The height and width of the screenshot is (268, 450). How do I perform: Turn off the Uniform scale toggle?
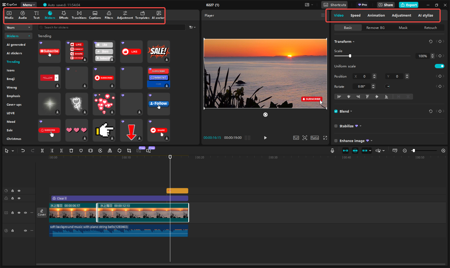[x=439, y=66]
